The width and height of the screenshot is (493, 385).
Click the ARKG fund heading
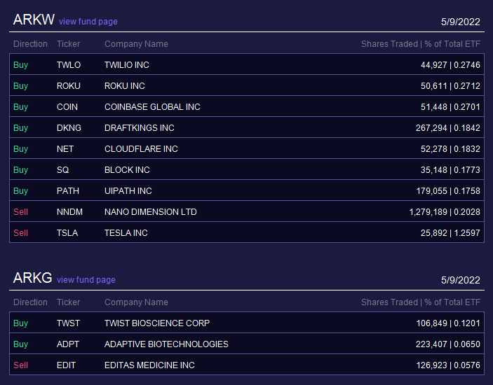32,278
